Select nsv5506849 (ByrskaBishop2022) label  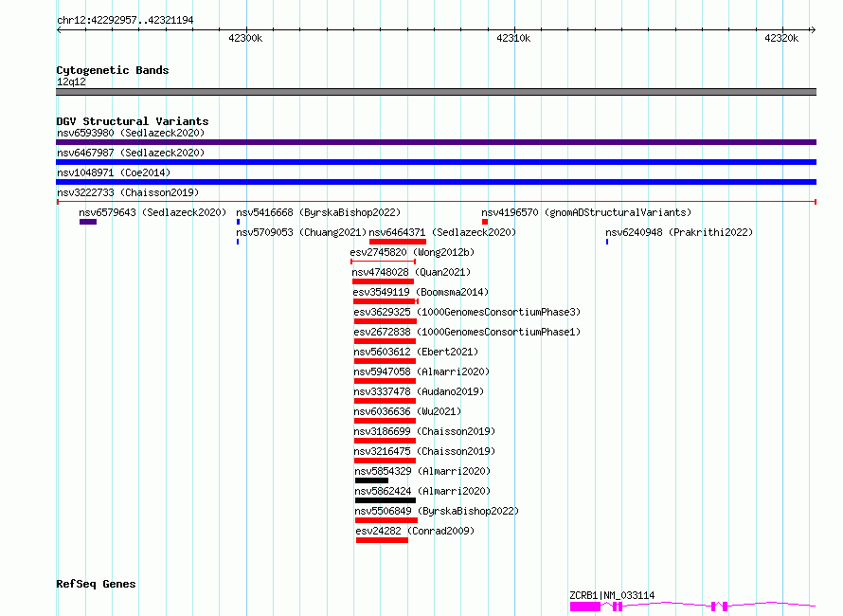click(x=437, y=511)
